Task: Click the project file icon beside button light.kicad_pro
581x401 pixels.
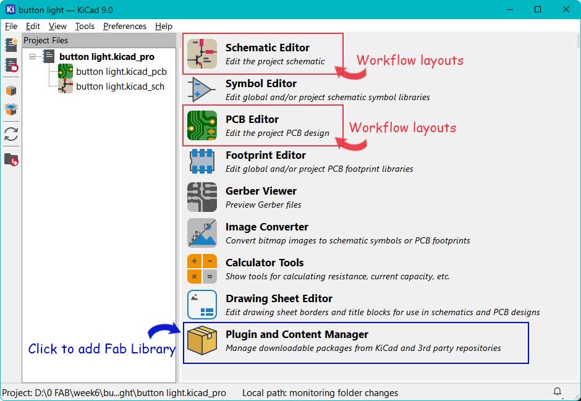Action: (x=49, y=57)
